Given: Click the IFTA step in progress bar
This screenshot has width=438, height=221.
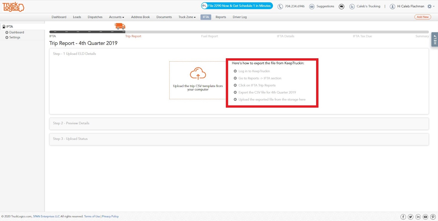Looking at the screenshot, I should click(53, 36).
